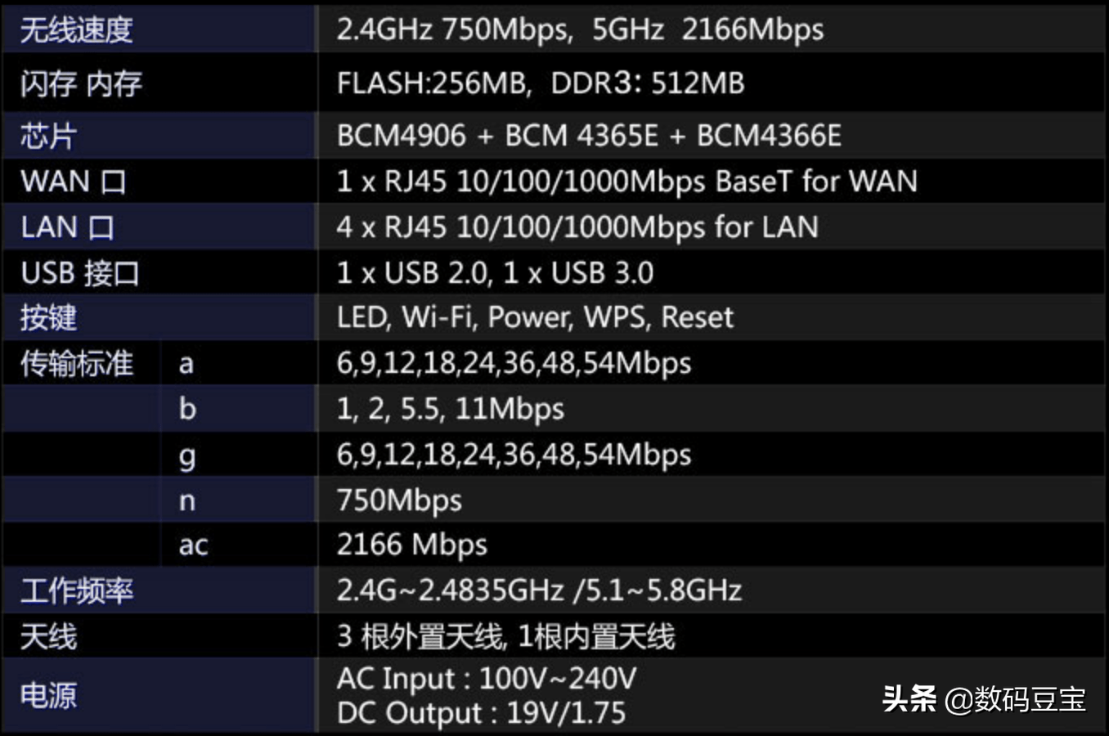The image size is (1109, 736).
Task: Click the 无线速度 row label
Action: pyautogui.click(x=76, y=30)
